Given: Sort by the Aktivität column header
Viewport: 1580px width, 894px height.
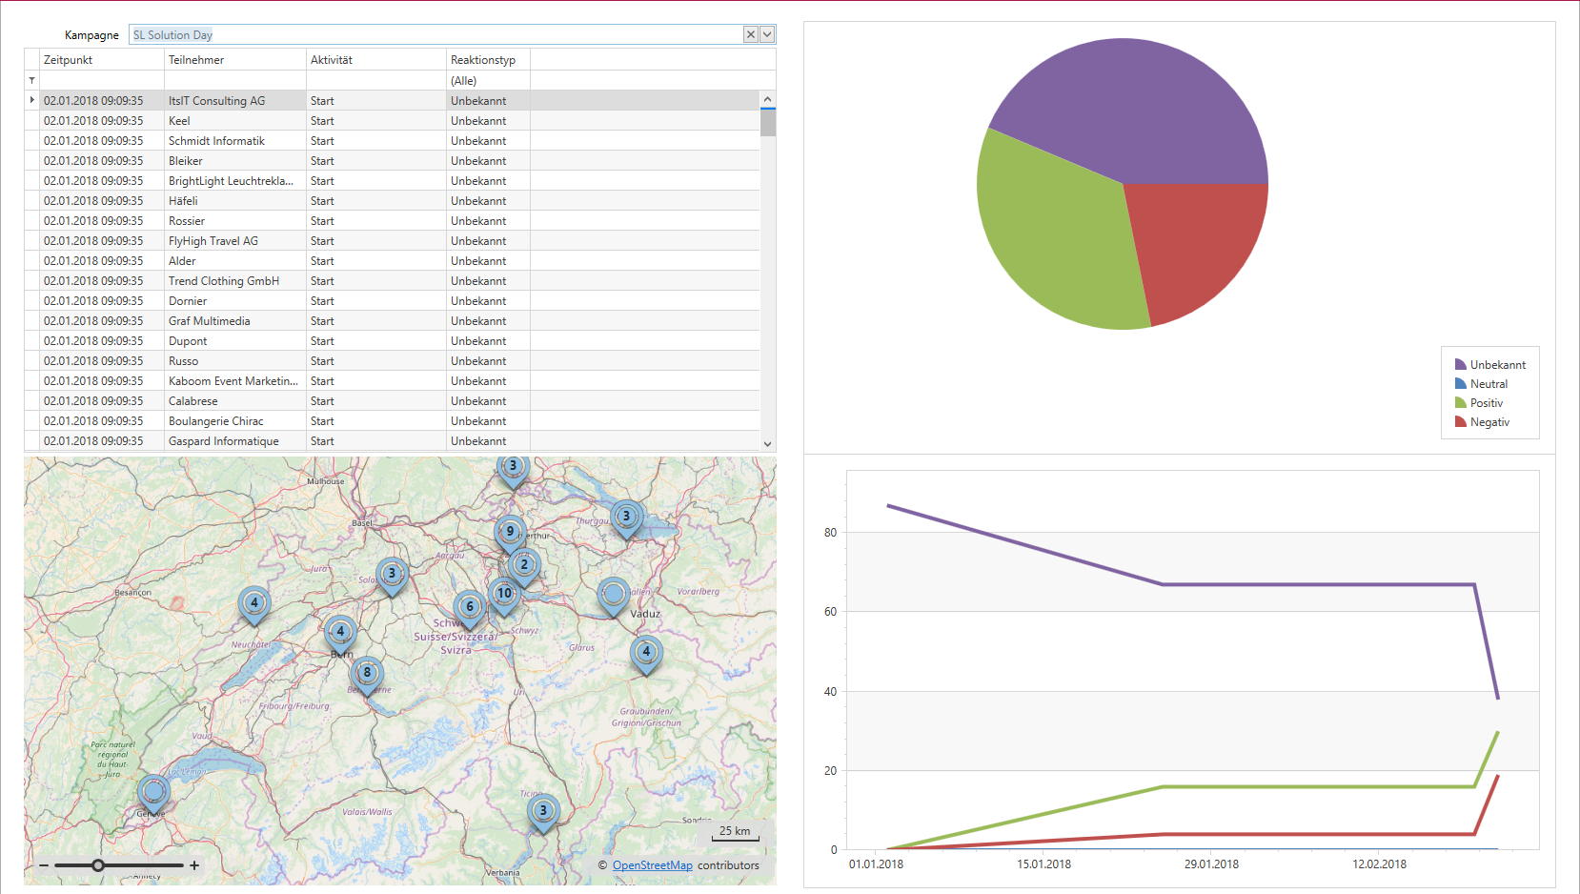Looking at the screenshot, I should pos(376,59).
